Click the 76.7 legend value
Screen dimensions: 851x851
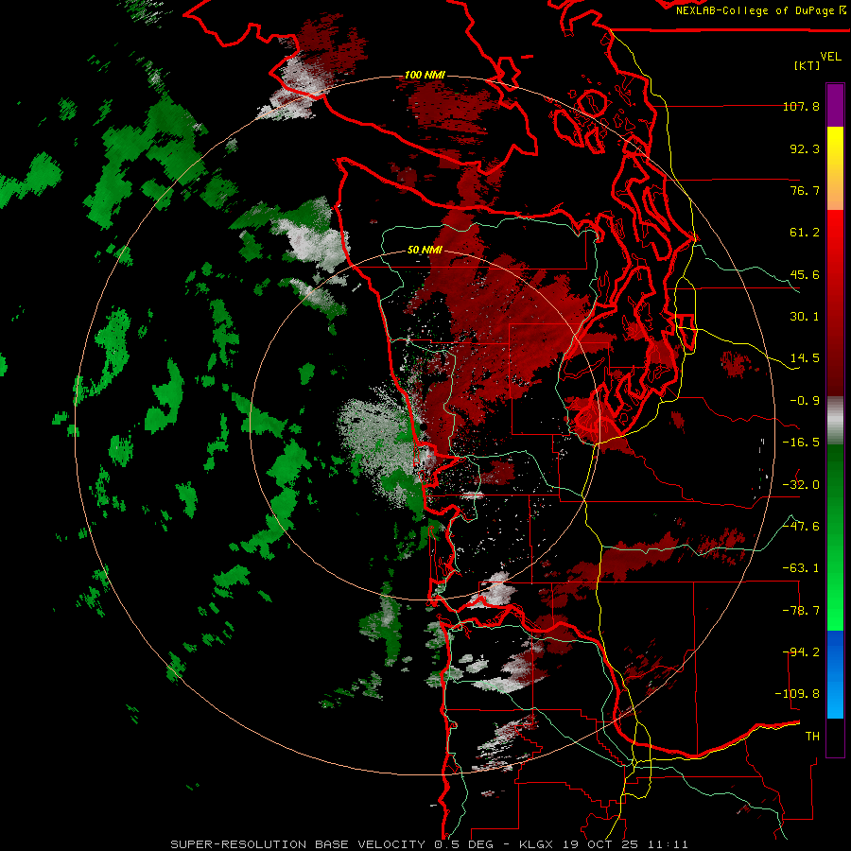[x=805, y=190]
